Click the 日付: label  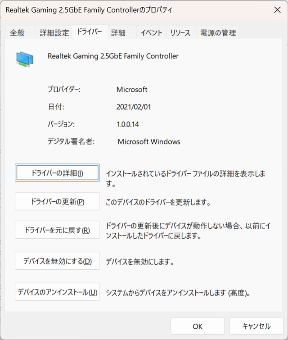coord(56,107)
